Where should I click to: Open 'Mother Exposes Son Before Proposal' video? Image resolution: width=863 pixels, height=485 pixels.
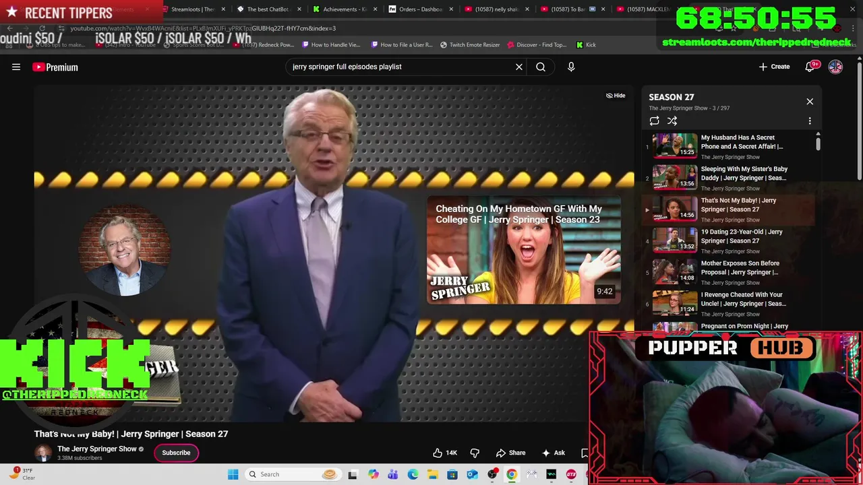(x=728, y=272)
